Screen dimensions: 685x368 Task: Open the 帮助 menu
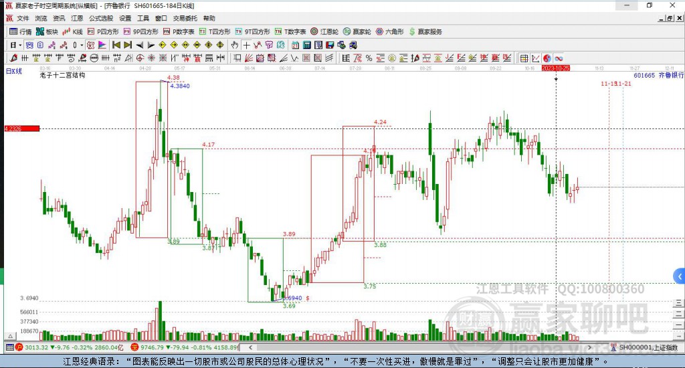pyautogui.click(x=209, y=18)
